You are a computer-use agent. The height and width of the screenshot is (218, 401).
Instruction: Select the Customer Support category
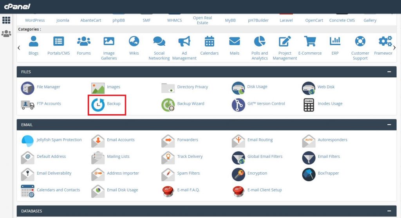click(x=360, y=48)
